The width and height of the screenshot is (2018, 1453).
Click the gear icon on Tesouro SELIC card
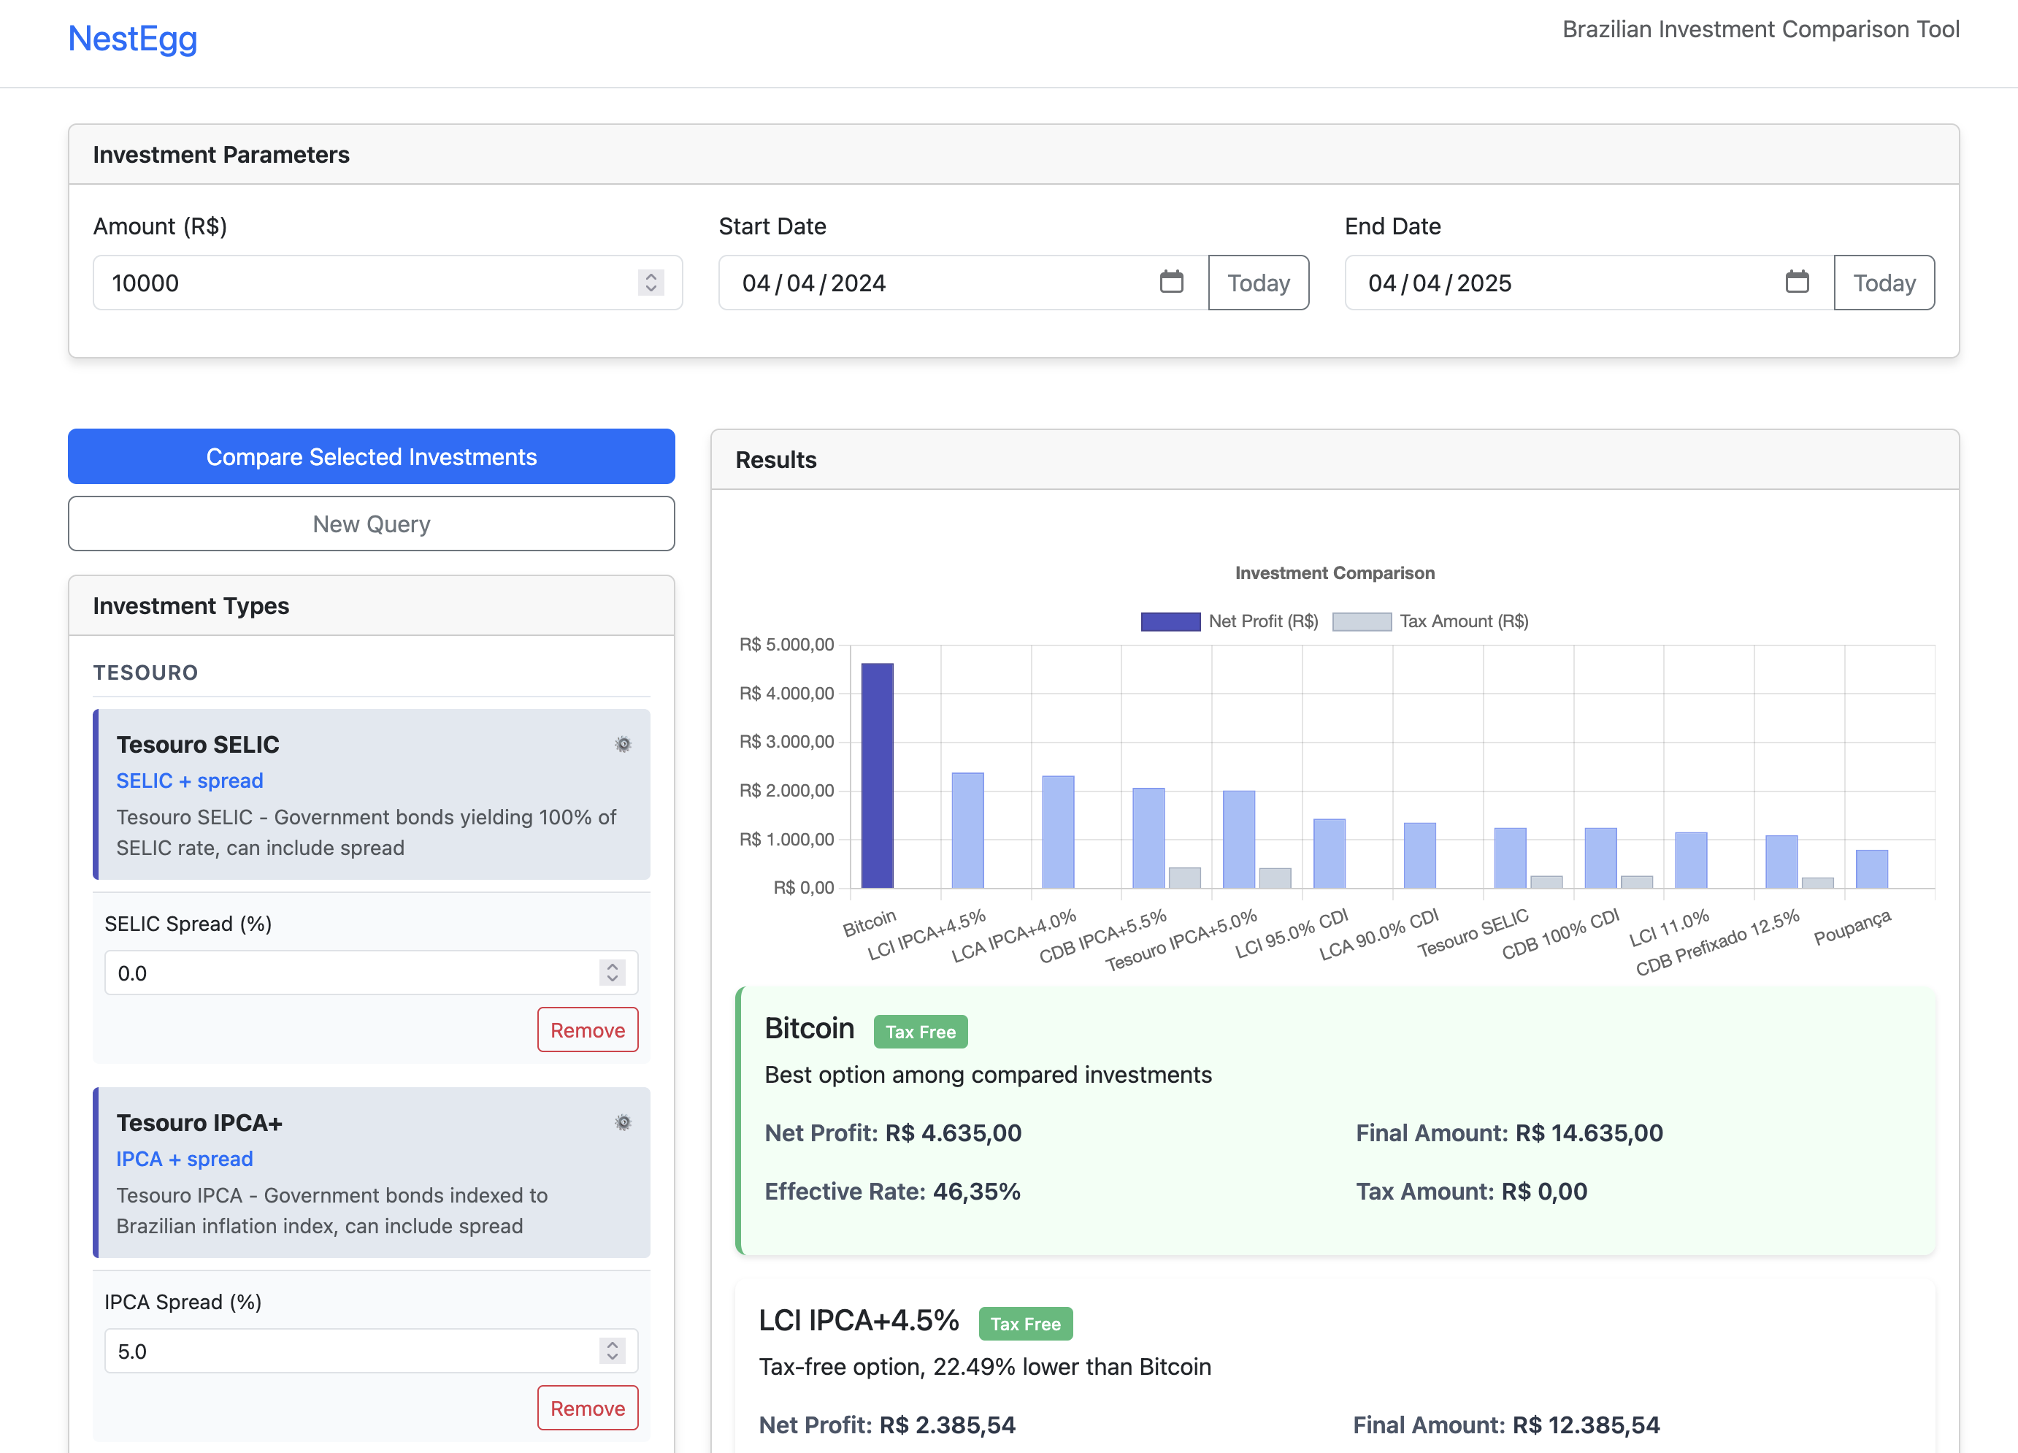623,744
